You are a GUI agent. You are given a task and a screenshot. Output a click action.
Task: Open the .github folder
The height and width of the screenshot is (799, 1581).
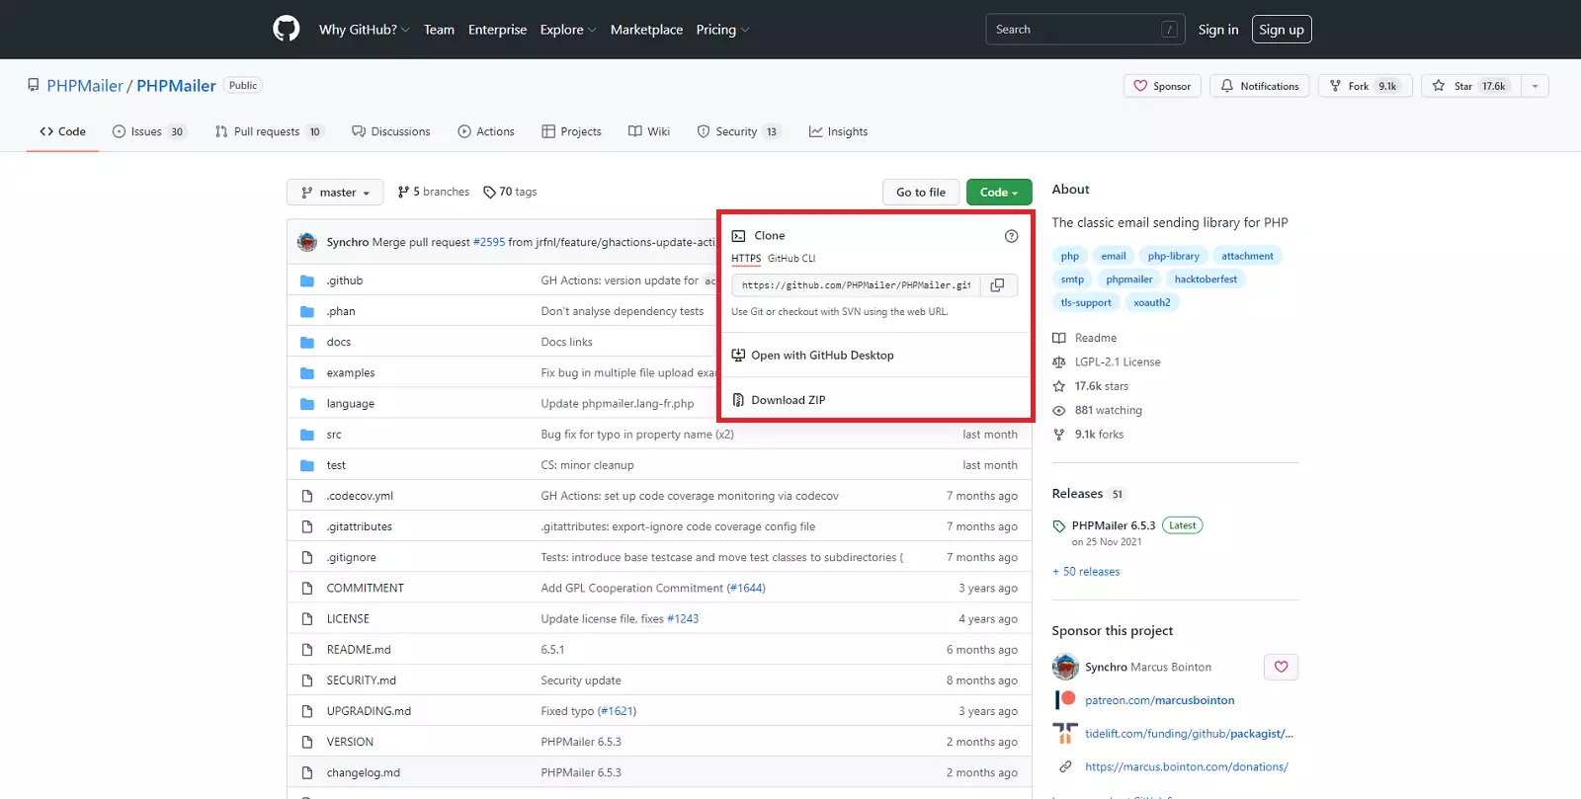(x=345, y=280)
